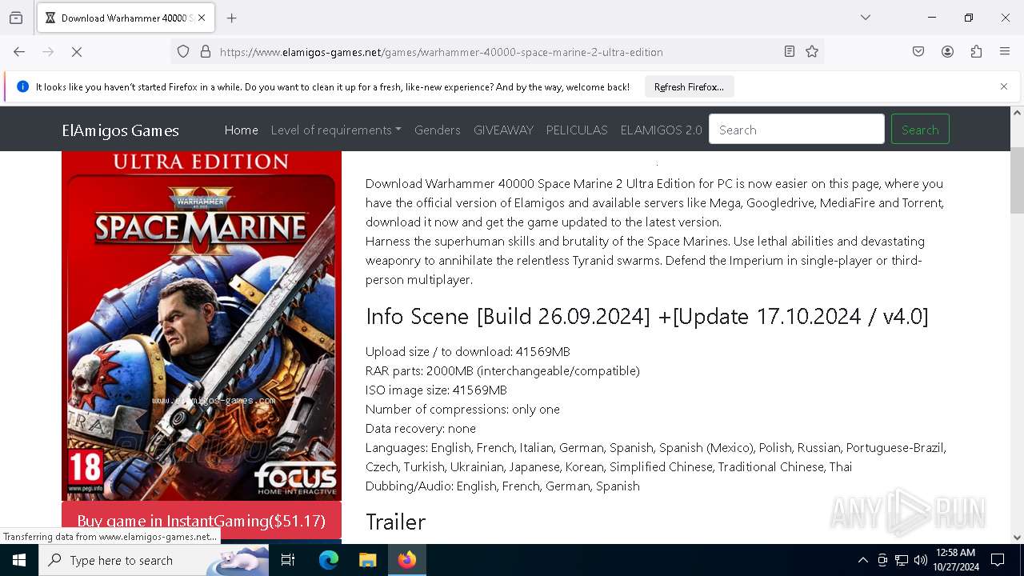Expand the list all tabs chevron
The height and width of the screenshot is (576, 1024).
(866, 18)
